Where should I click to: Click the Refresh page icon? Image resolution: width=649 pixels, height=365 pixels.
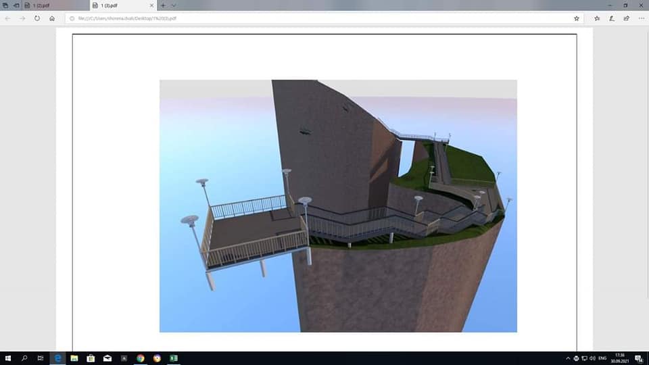37,18
